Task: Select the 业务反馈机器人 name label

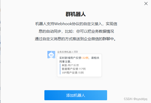Action: pos(65,52)
